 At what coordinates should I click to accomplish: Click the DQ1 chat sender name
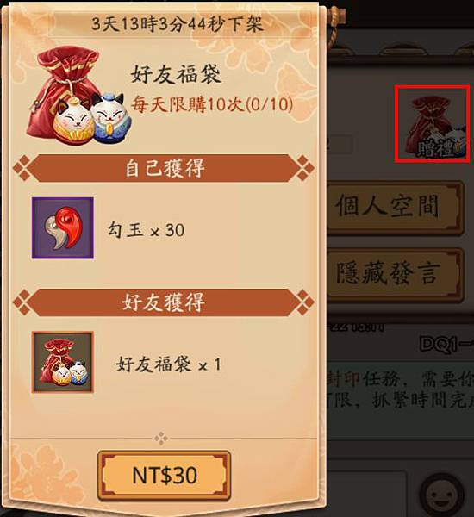[447, 345]
